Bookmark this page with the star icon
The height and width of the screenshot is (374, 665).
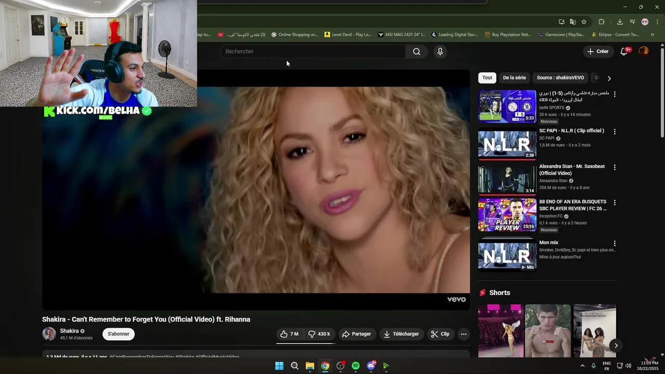coord(584,22)
